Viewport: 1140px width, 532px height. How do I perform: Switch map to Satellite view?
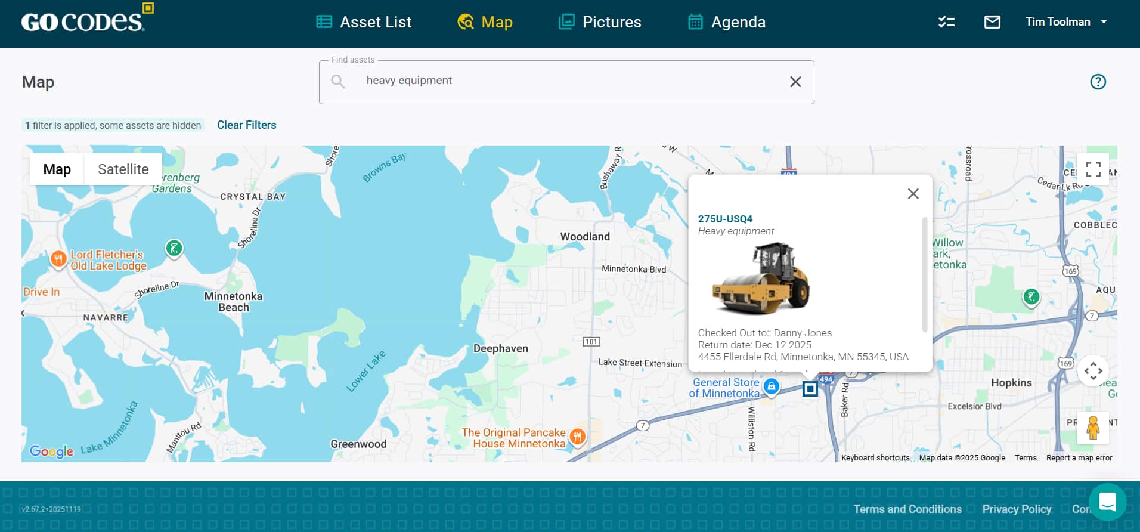123,169
